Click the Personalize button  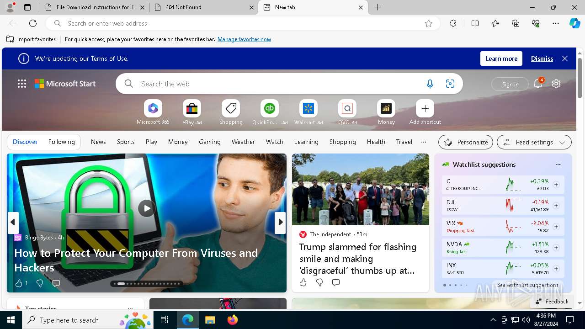[x=466, y=142]
